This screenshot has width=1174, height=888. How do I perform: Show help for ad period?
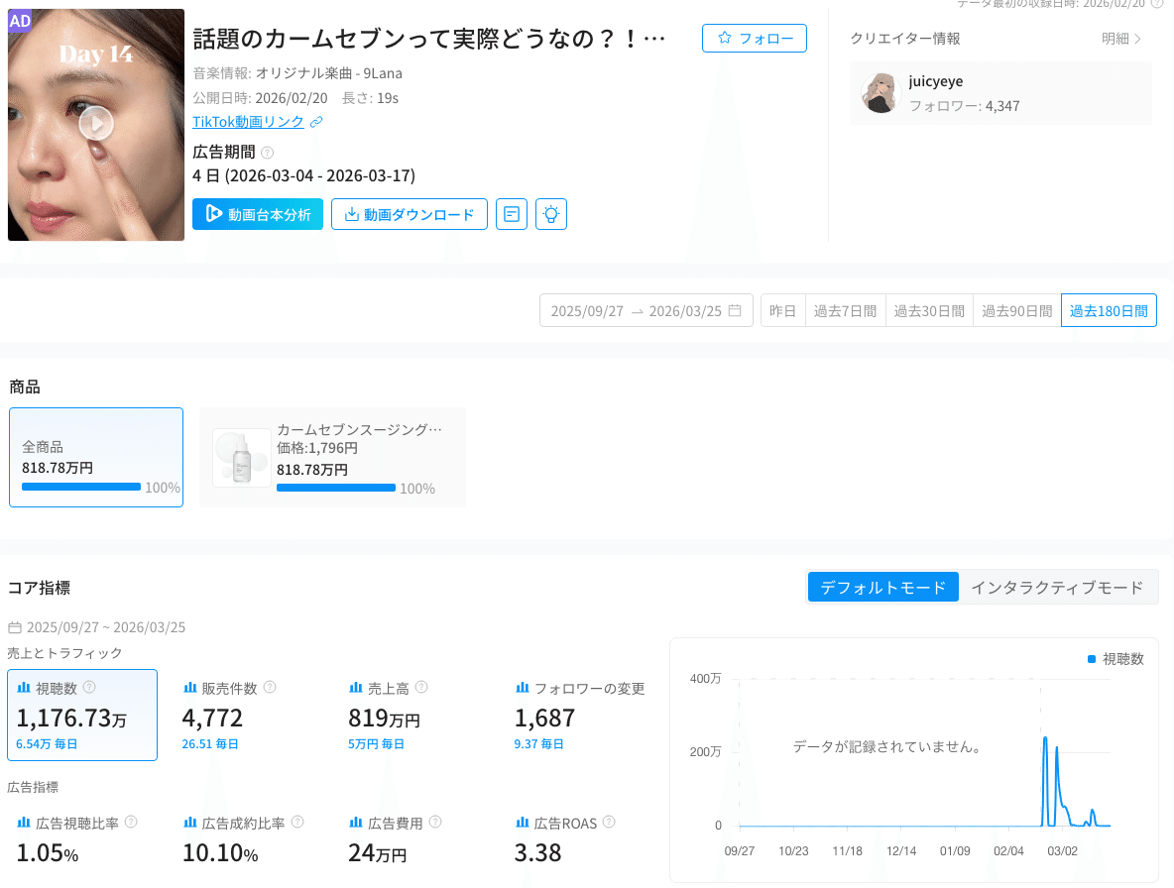pos(268,153)
